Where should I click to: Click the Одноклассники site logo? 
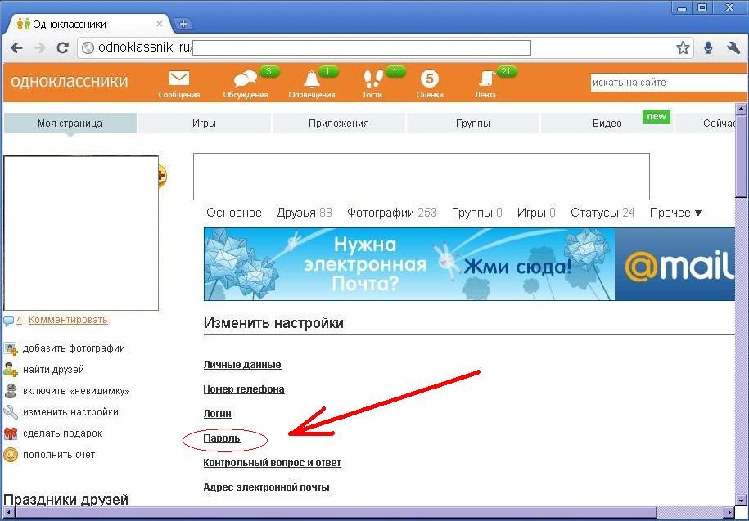pos(70,81)
